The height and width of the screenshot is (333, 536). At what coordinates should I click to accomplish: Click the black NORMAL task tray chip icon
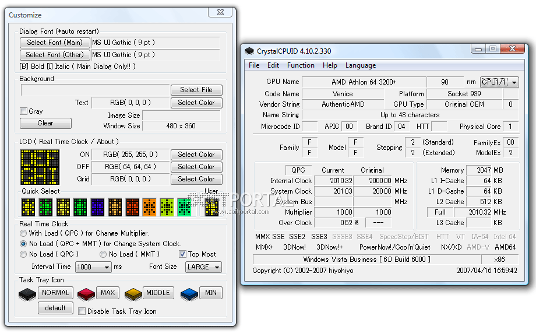point(28,293)
